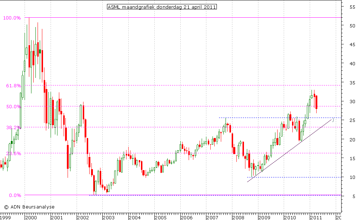The width and height of the screenshot is (356, 220).
Task: Click the price axis value 40
Action: [x=352, y=64]
